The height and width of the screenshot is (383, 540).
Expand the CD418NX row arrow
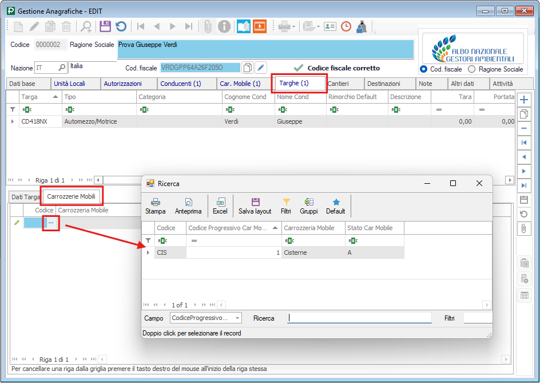pos(13,121)
